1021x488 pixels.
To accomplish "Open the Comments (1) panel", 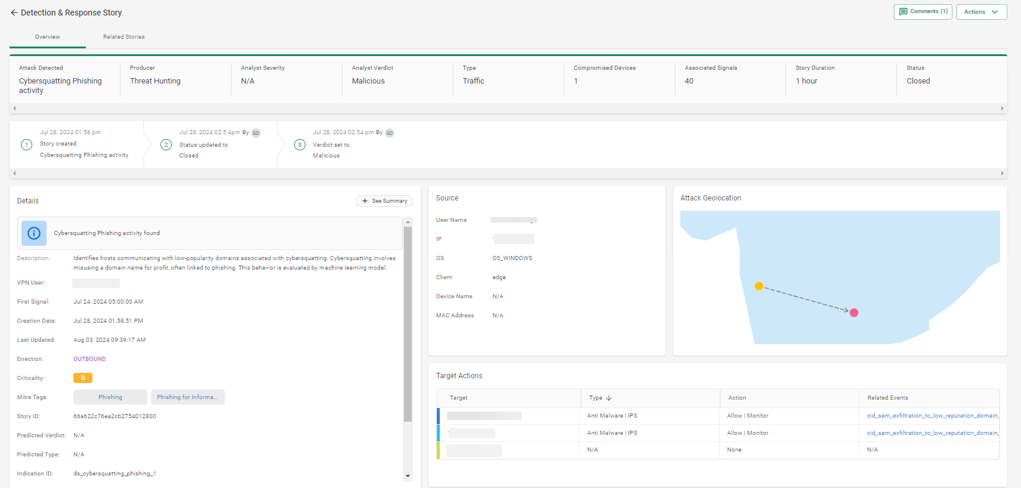I will pyautogui.click(x=923, y=12).
